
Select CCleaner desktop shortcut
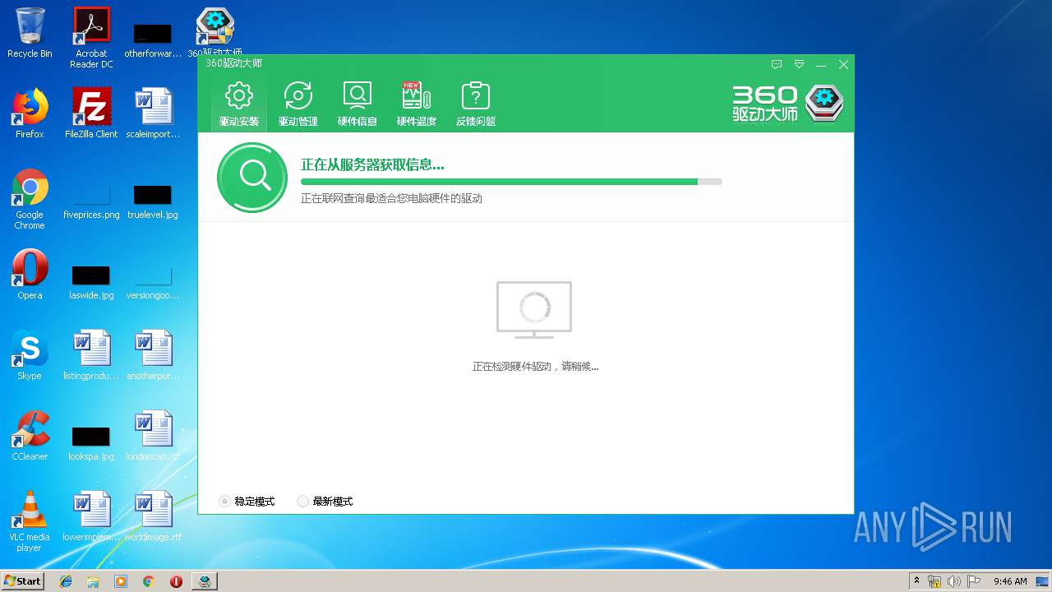[x=30, y=436]
